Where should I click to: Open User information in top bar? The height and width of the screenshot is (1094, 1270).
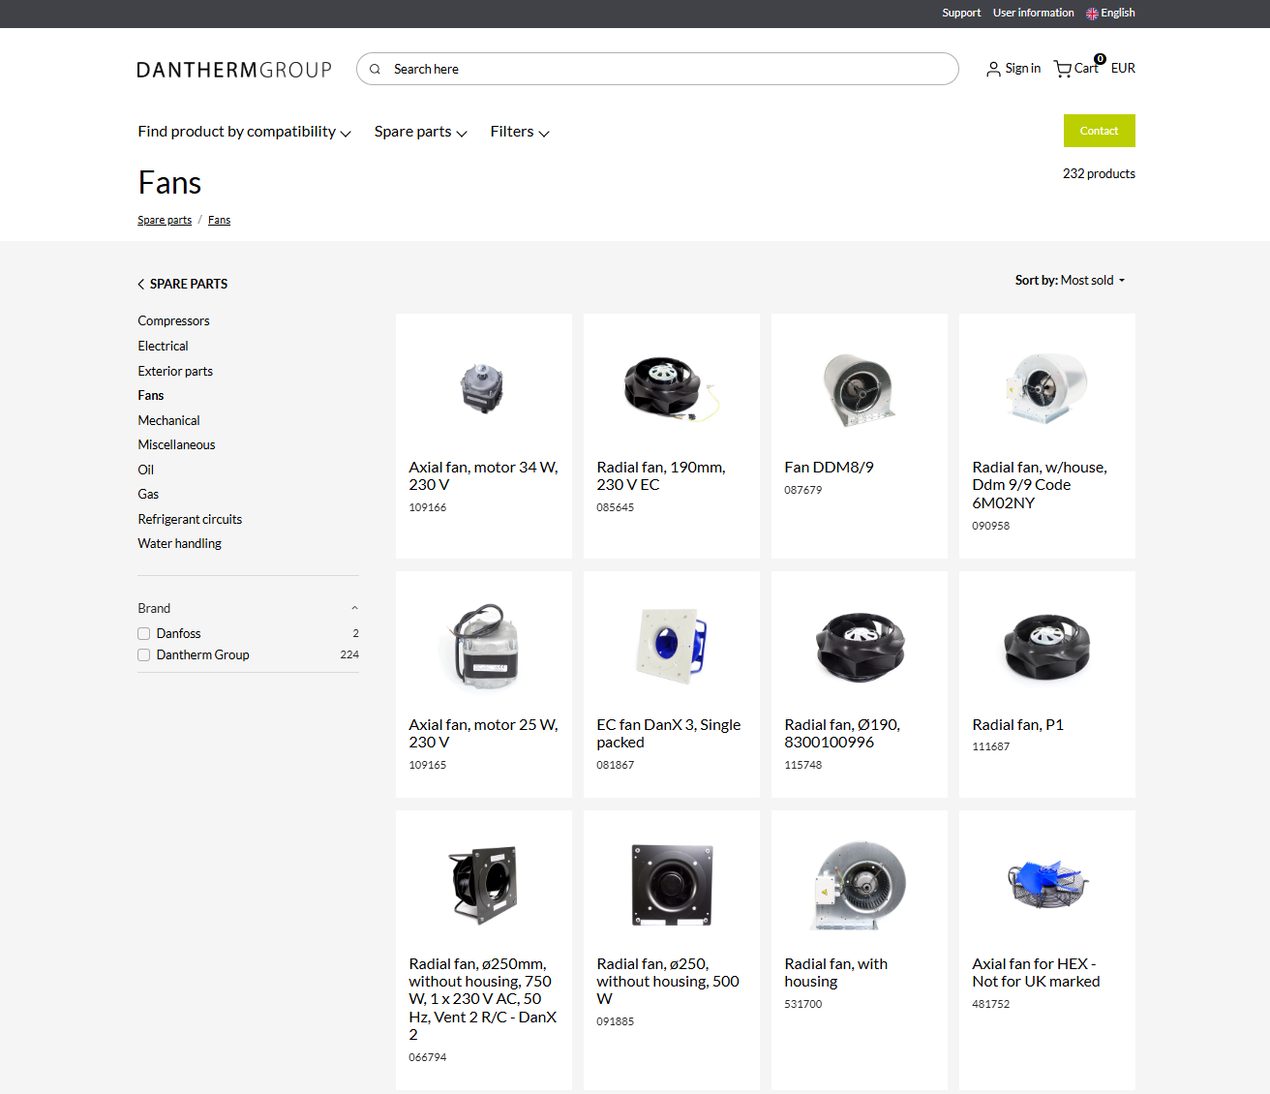[1033, 13]
